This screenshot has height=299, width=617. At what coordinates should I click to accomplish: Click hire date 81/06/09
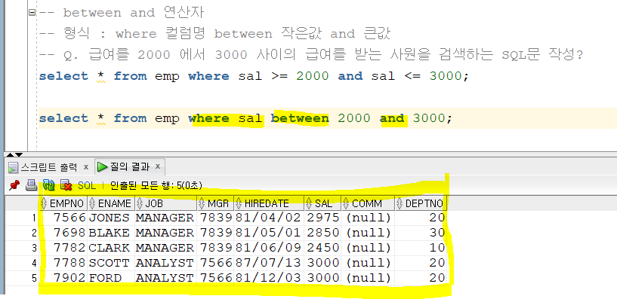[x=269, y=248]
